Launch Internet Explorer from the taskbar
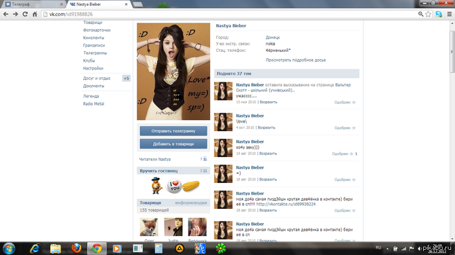This screenshot has width=455, height=255. [x=35, y=249]
